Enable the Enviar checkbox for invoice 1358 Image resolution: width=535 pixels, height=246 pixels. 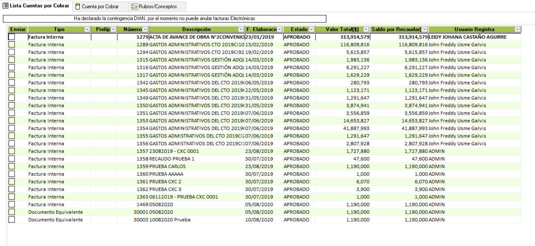tap(12, 159)
